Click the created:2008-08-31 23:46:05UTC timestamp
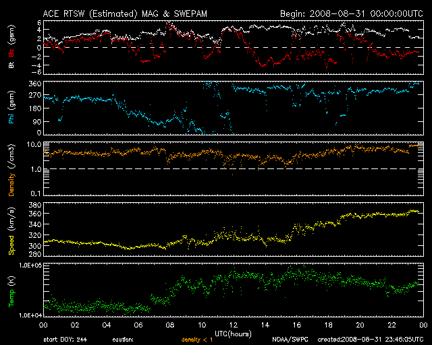The height and width of the screenshot is (345, 432). click(x=371, y=340)
